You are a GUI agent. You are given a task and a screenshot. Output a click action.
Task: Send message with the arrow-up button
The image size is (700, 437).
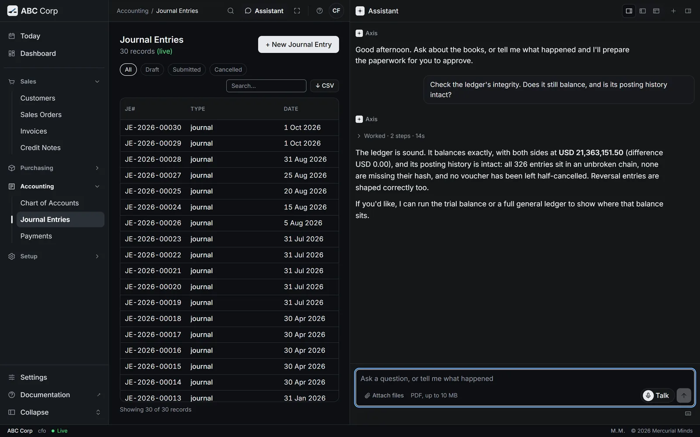[x=684, y=395]
